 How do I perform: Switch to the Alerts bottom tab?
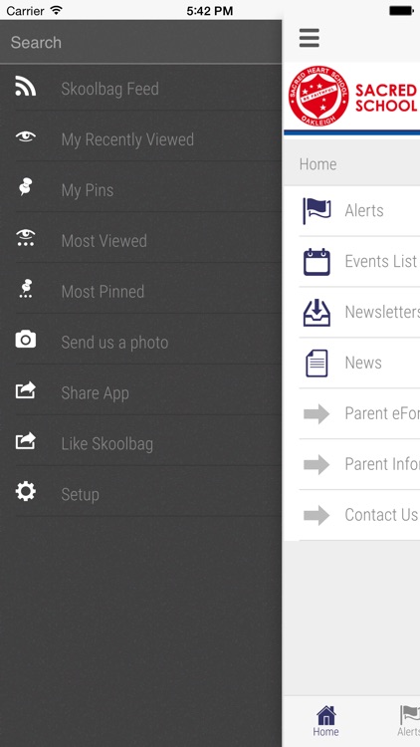(409, 721)
